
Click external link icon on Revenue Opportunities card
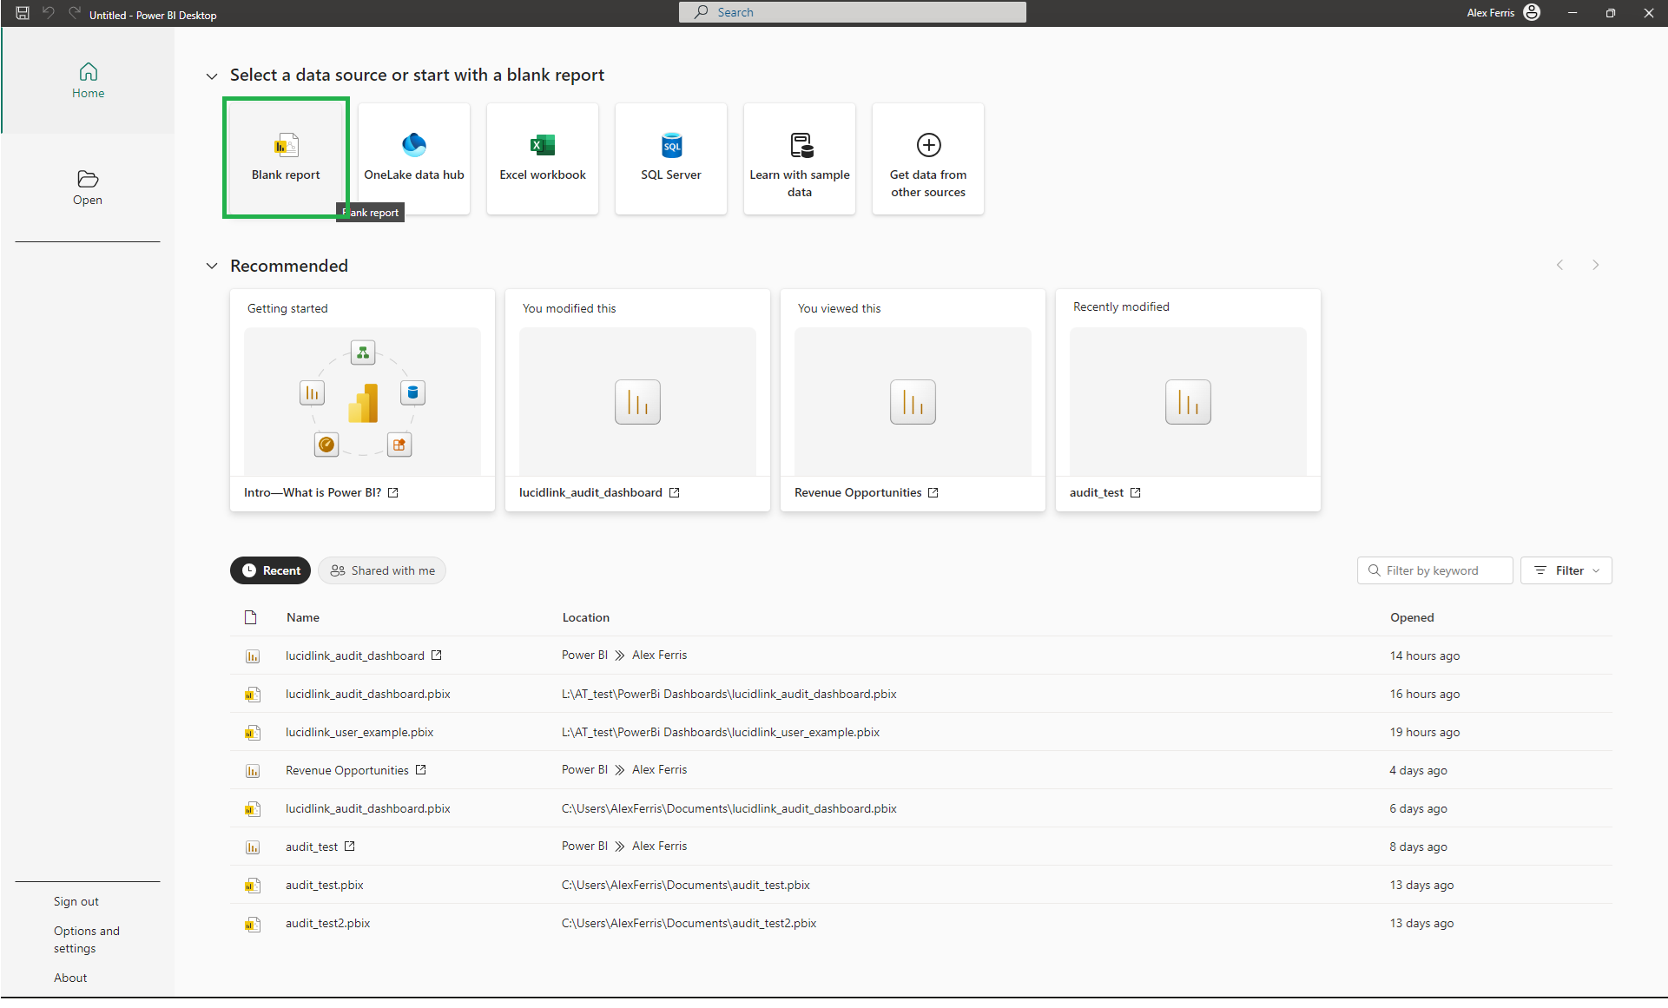(933, 492)
